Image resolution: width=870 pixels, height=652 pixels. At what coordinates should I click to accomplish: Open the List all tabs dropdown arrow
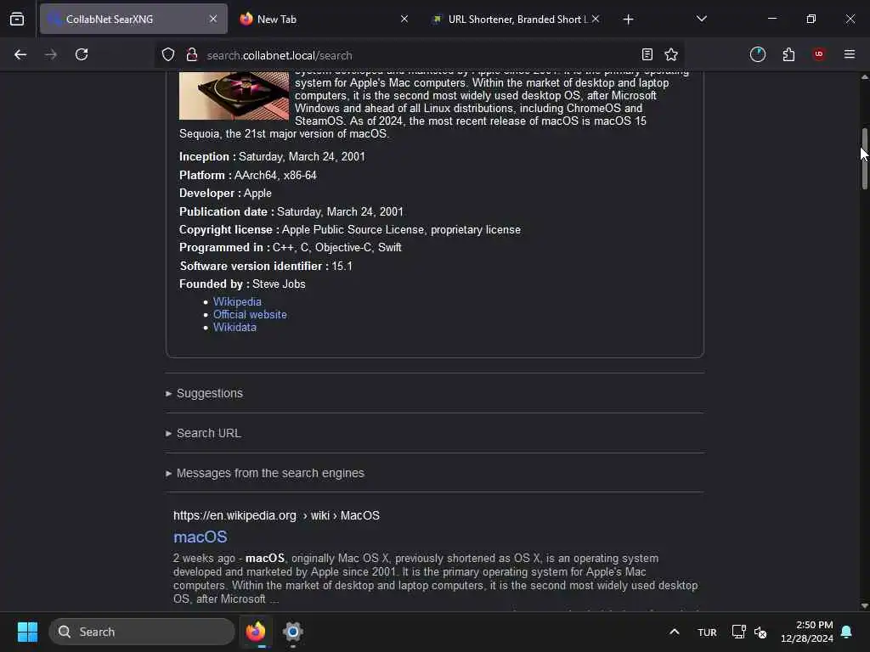[x=701, y=20]
